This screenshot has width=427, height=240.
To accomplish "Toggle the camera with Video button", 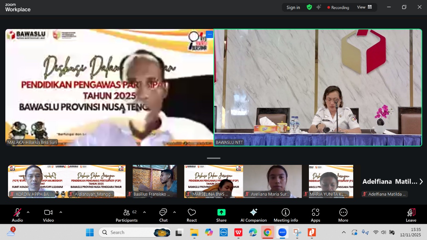I will click(48, 215).
